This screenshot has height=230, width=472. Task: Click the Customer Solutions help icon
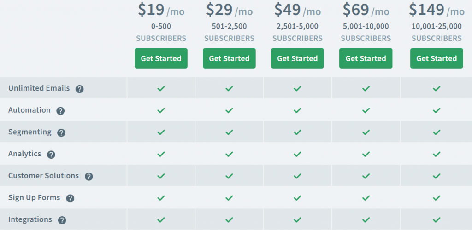[89, 177]
